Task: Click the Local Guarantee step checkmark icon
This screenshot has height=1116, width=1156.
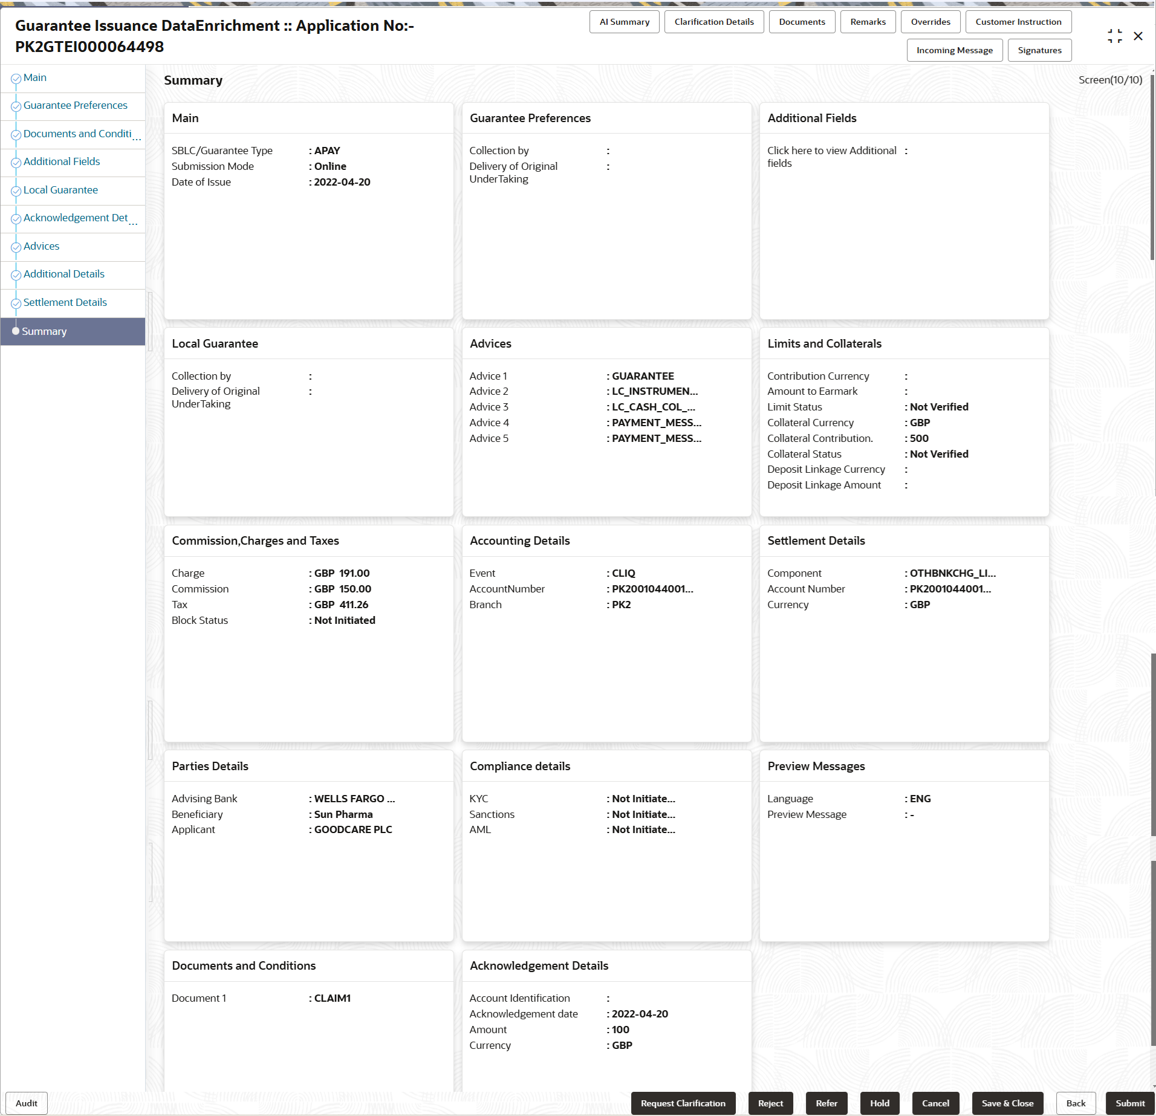Action: pos(16,191)
